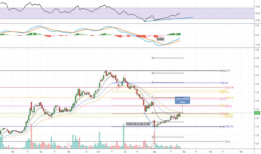Screen dimensions: 261x154
Task: Select the blue RSI divergence trendline
Action: (x=169, y=19)
